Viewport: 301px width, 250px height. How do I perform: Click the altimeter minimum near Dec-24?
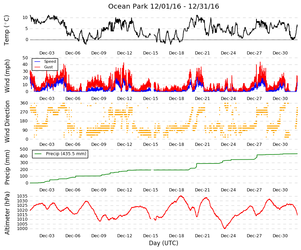(x=225, y=228)
